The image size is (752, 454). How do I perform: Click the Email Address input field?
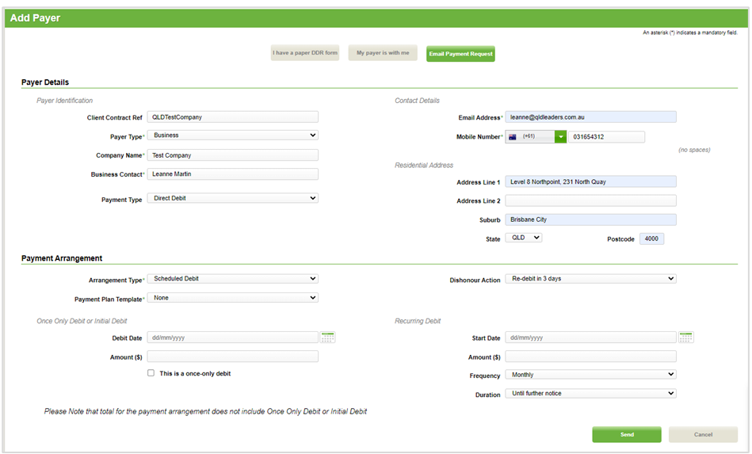pyautogui.click(x=590, y=117)
